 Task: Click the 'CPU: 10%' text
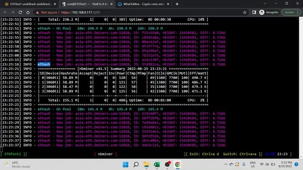coord(196,19)
